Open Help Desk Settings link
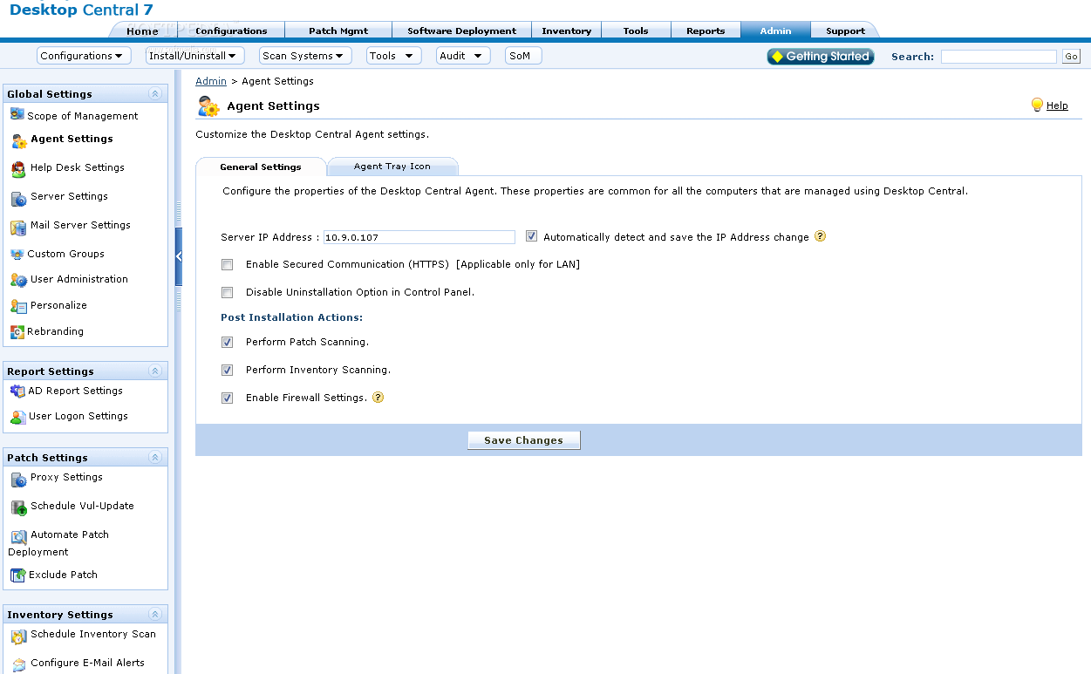The image size is (1091, 674). 78,167
